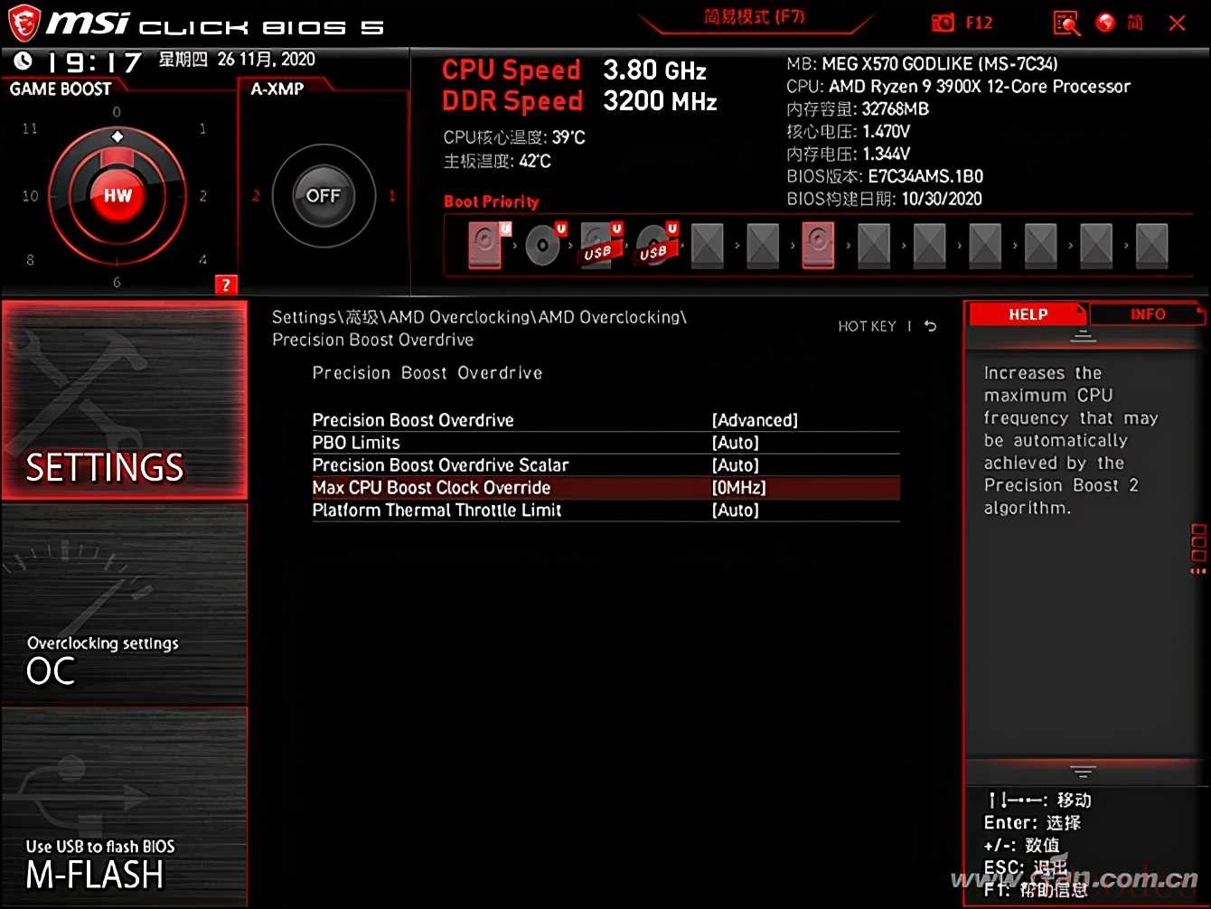Toggle the A-XMP OFF button
The image size is (1211, 909).
(324, 195)
